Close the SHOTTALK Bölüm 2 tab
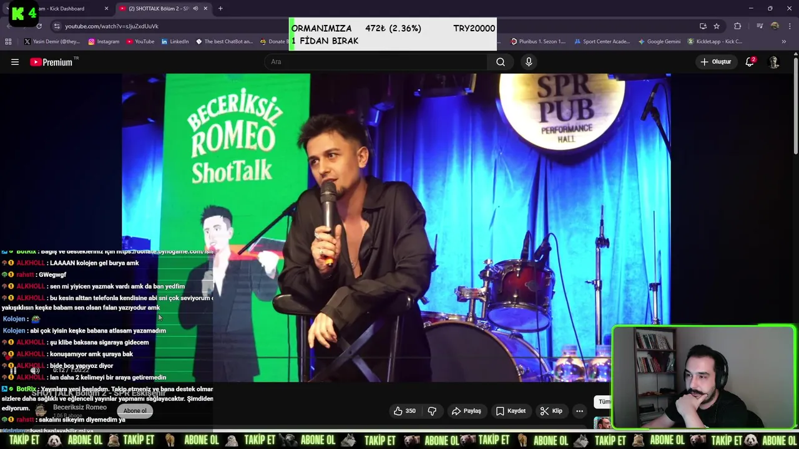799x449 pixels. [x=205, y=9]
